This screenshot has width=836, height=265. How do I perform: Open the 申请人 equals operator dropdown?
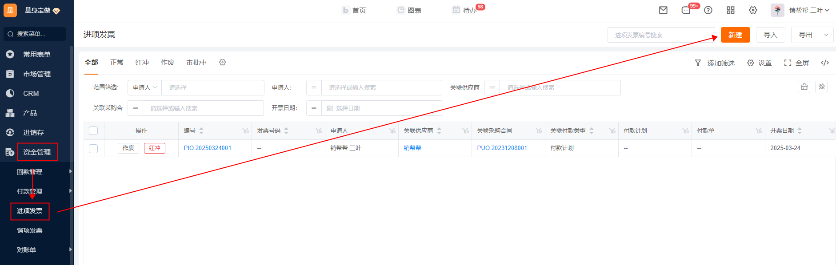314,87
